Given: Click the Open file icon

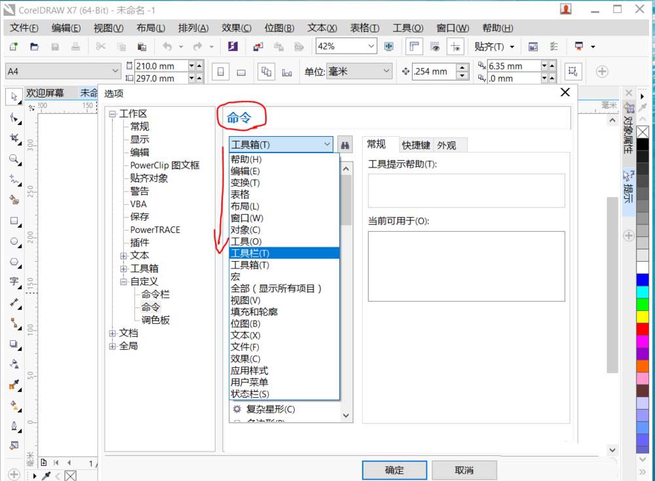Looking at the screenshot, I should pyautogui.click(x=35, y=46).
